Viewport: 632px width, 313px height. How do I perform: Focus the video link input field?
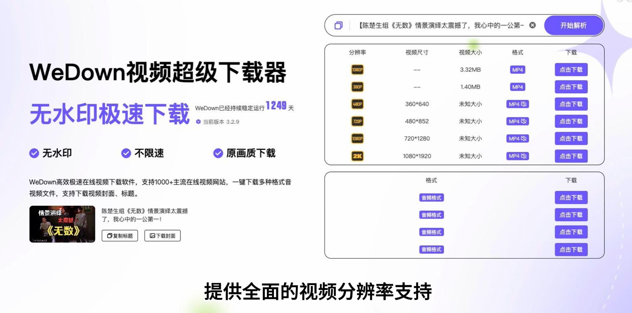(441, 25)
